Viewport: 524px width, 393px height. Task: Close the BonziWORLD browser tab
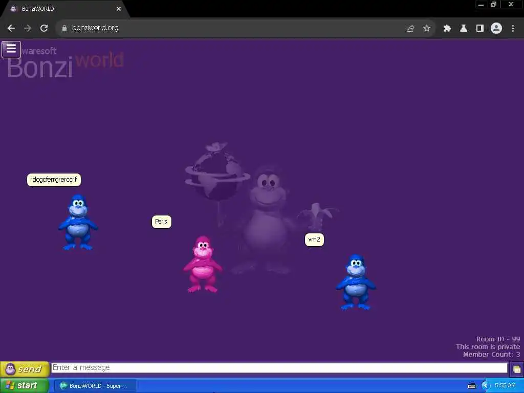click(119, 9)
